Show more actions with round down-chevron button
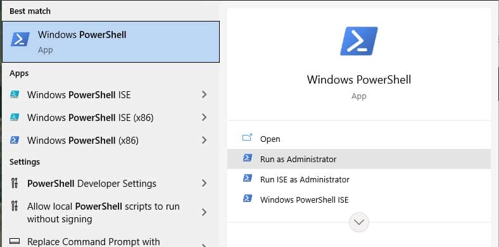The height and width of the screenshot is (247, 499). 359,222
